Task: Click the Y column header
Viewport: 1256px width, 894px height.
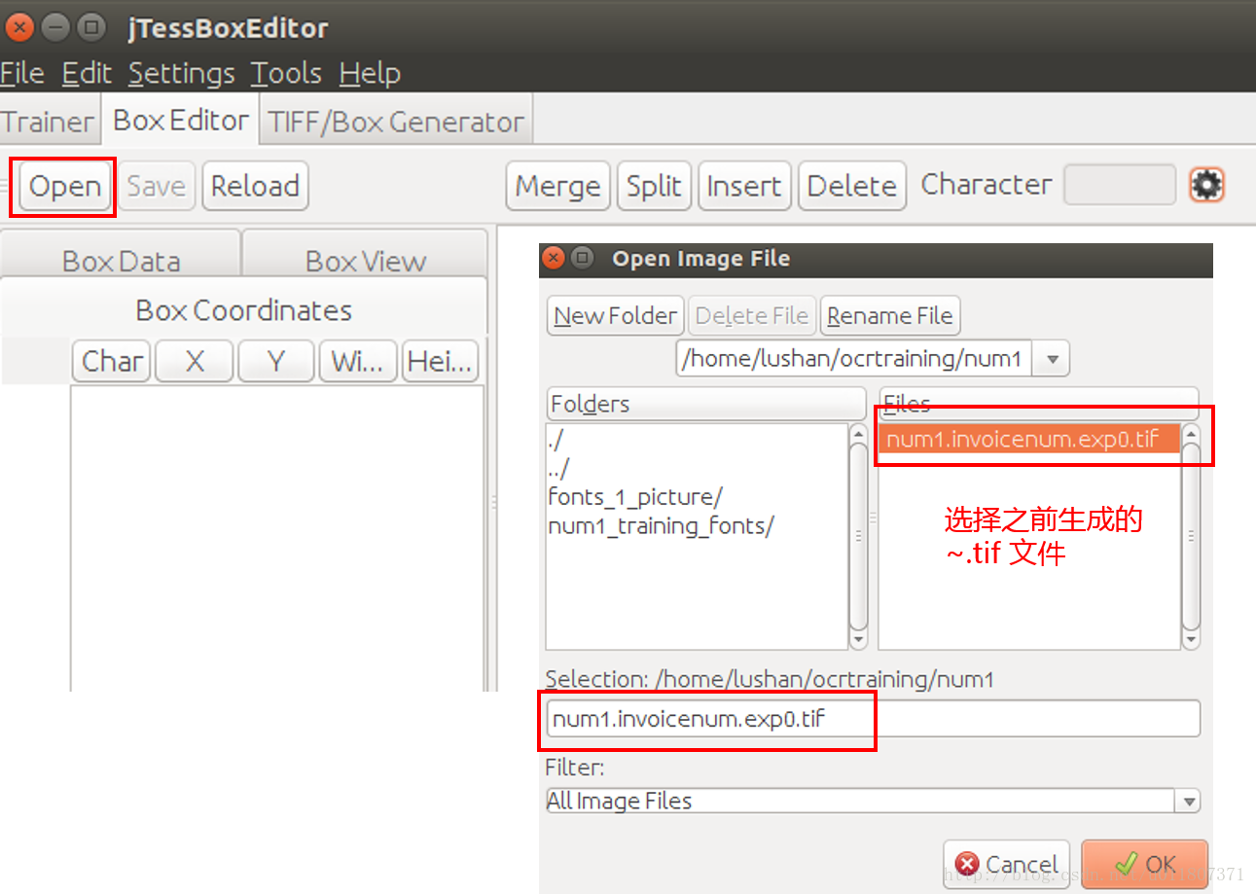Action: (x=276, y=362)
